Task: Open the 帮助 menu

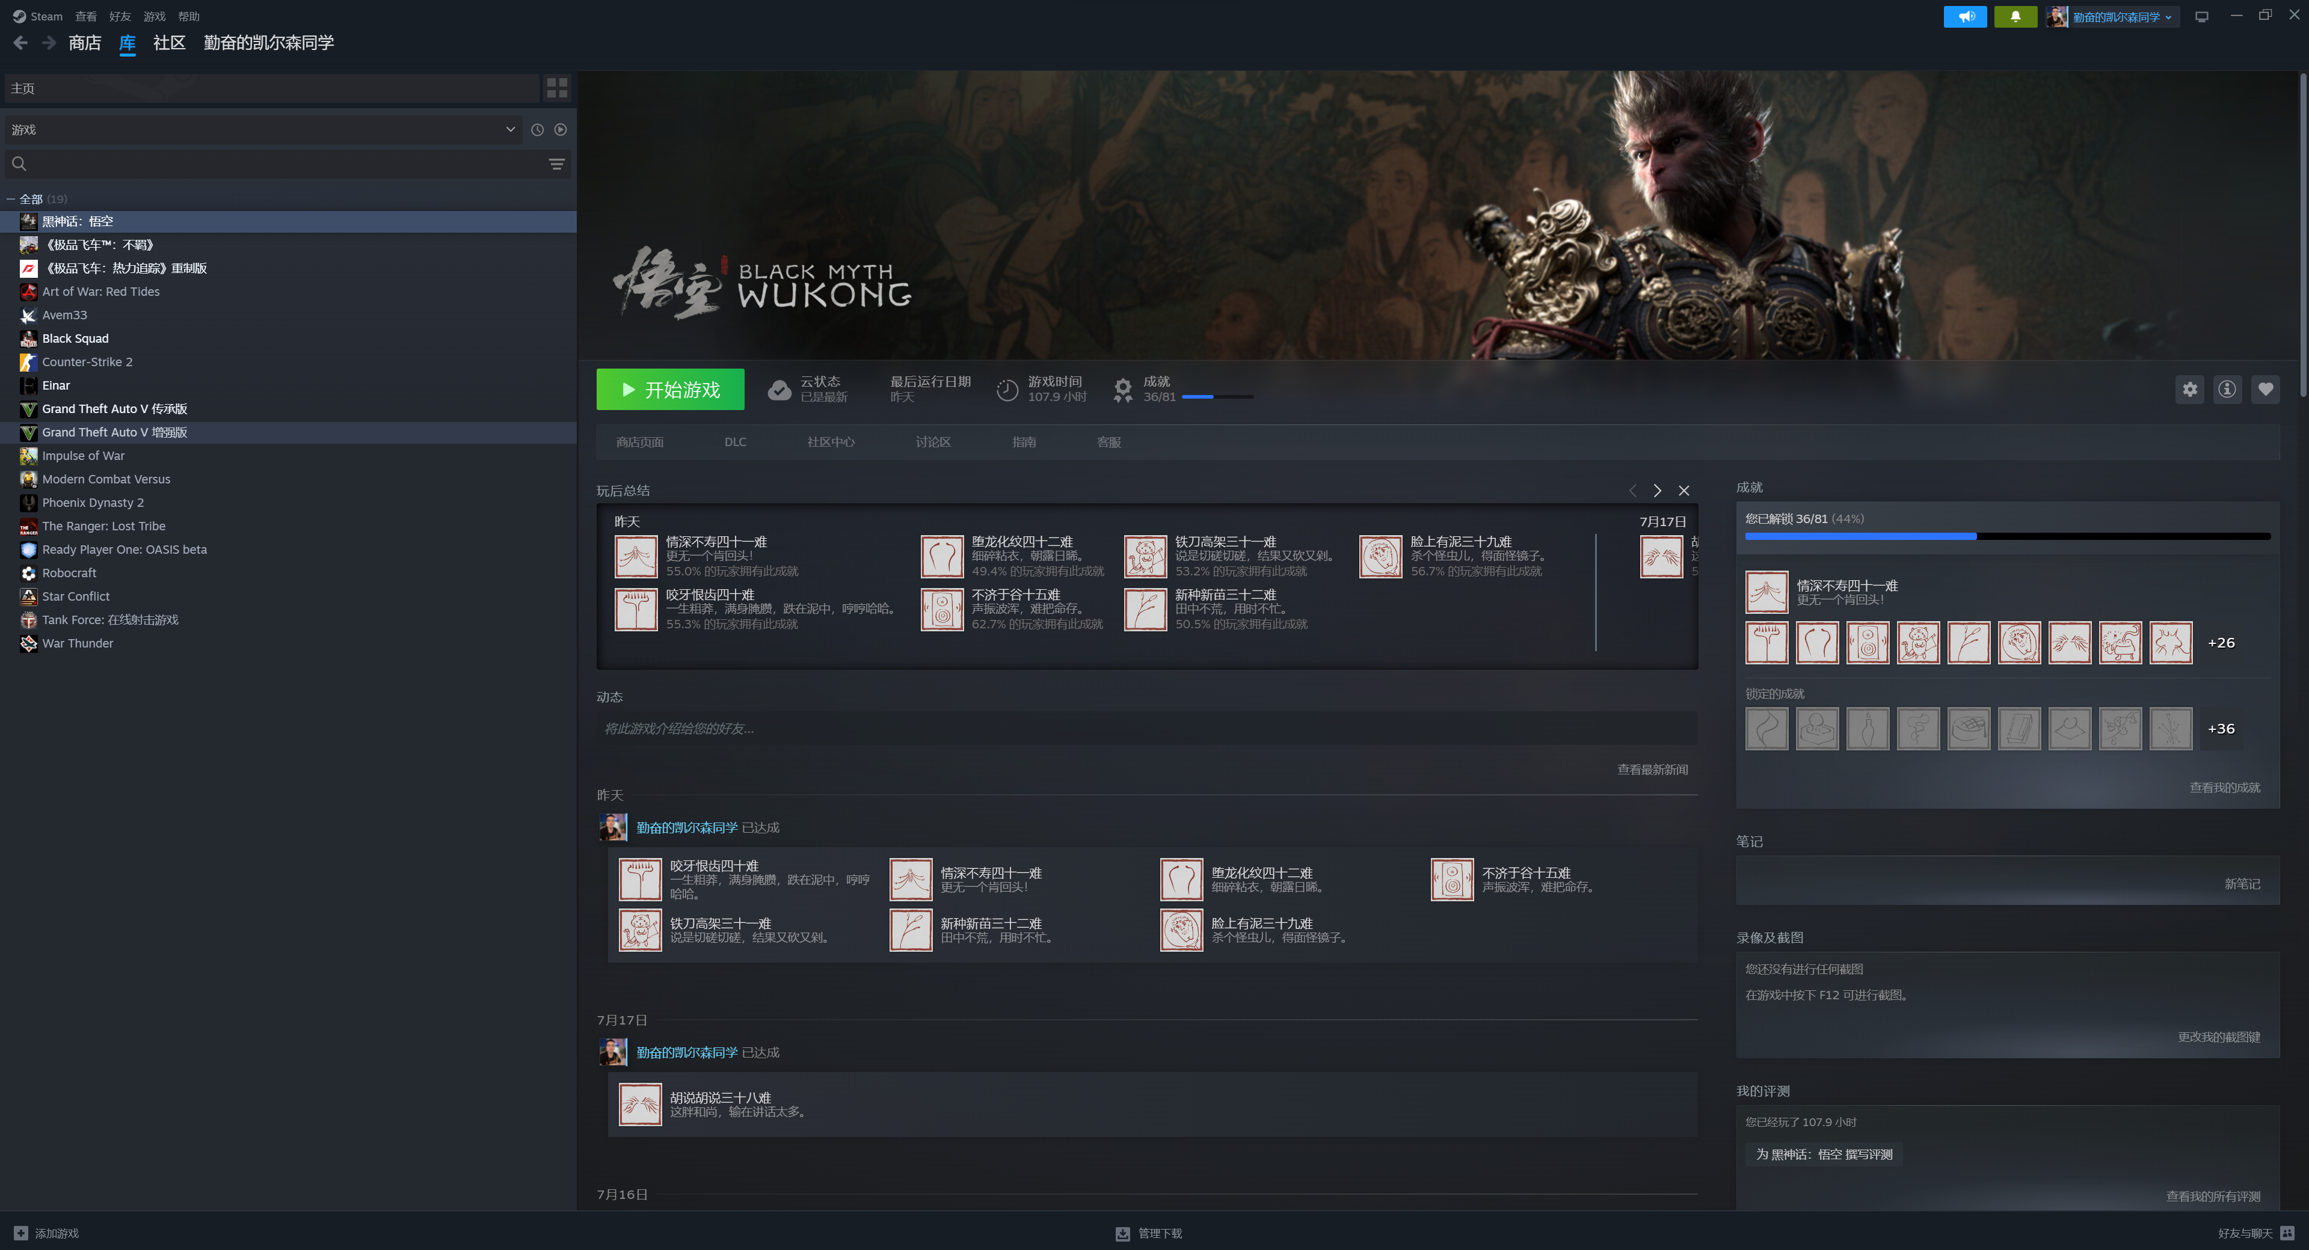Action: [189, 16]
